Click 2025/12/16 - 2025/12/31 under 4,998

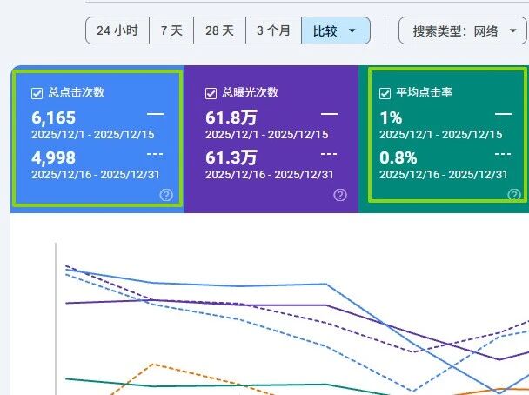tap(96, 175)
